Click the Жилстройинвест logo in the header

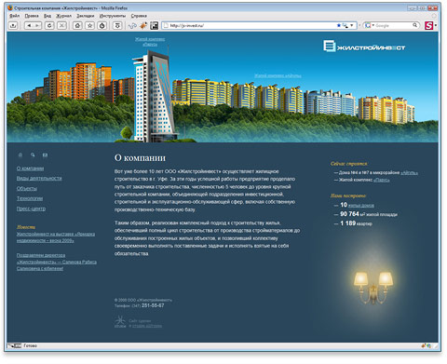click(364, 47)
